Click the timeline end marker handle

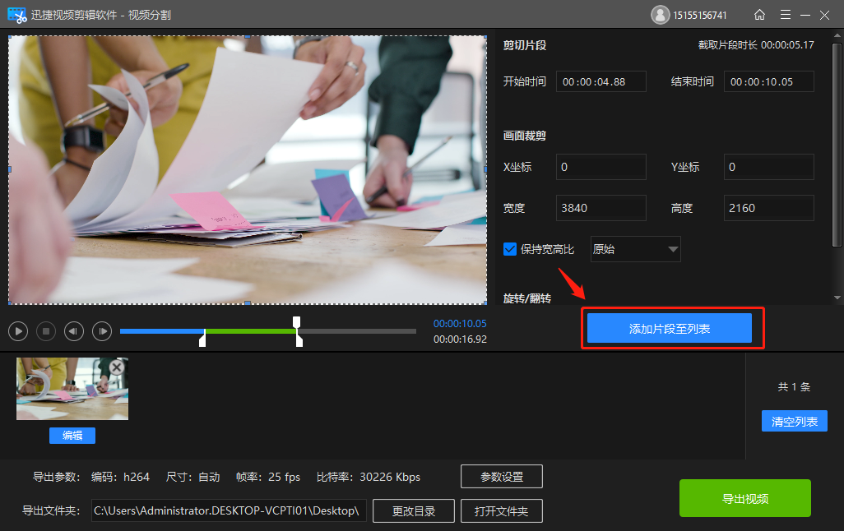click(x=299, y=339)
